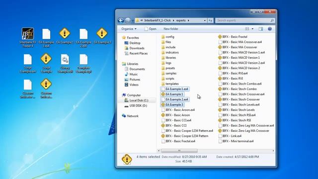The image size is (318, 179).
Task: Open Organize dropdown menu
Action: (x=129, y=29)
